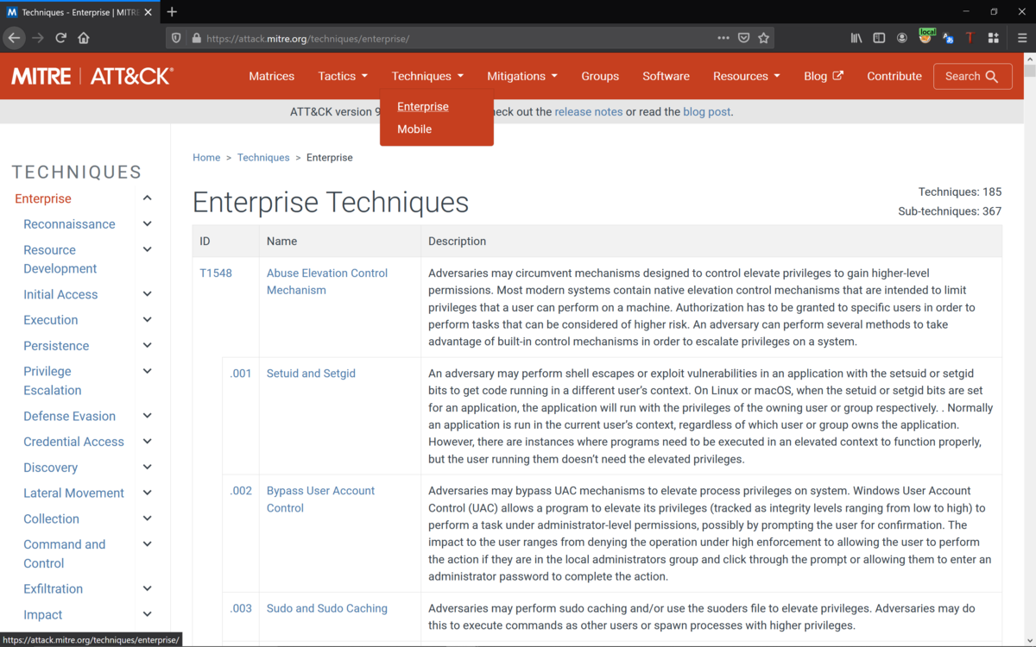This screenshot has width=1036, height=647.
Task: Bookmark this page with the star icon
Action: 763,38
